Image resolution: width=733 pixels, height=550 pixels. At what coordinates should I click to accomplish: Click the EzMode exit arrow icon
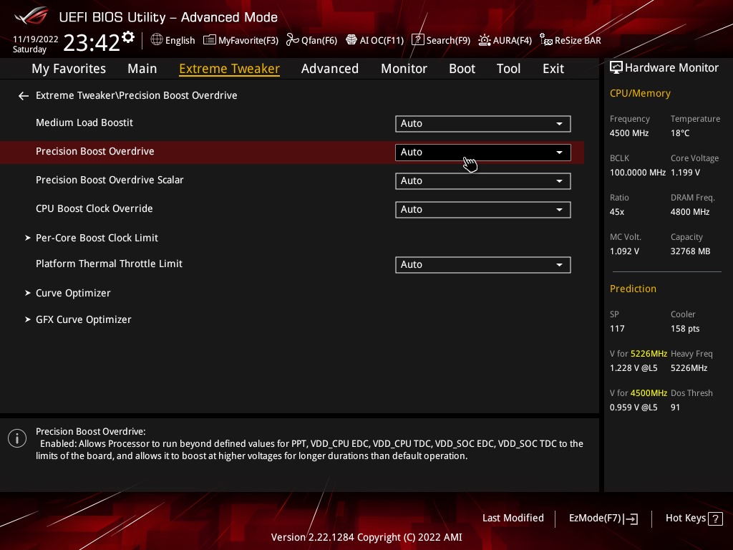coord(631,518)
